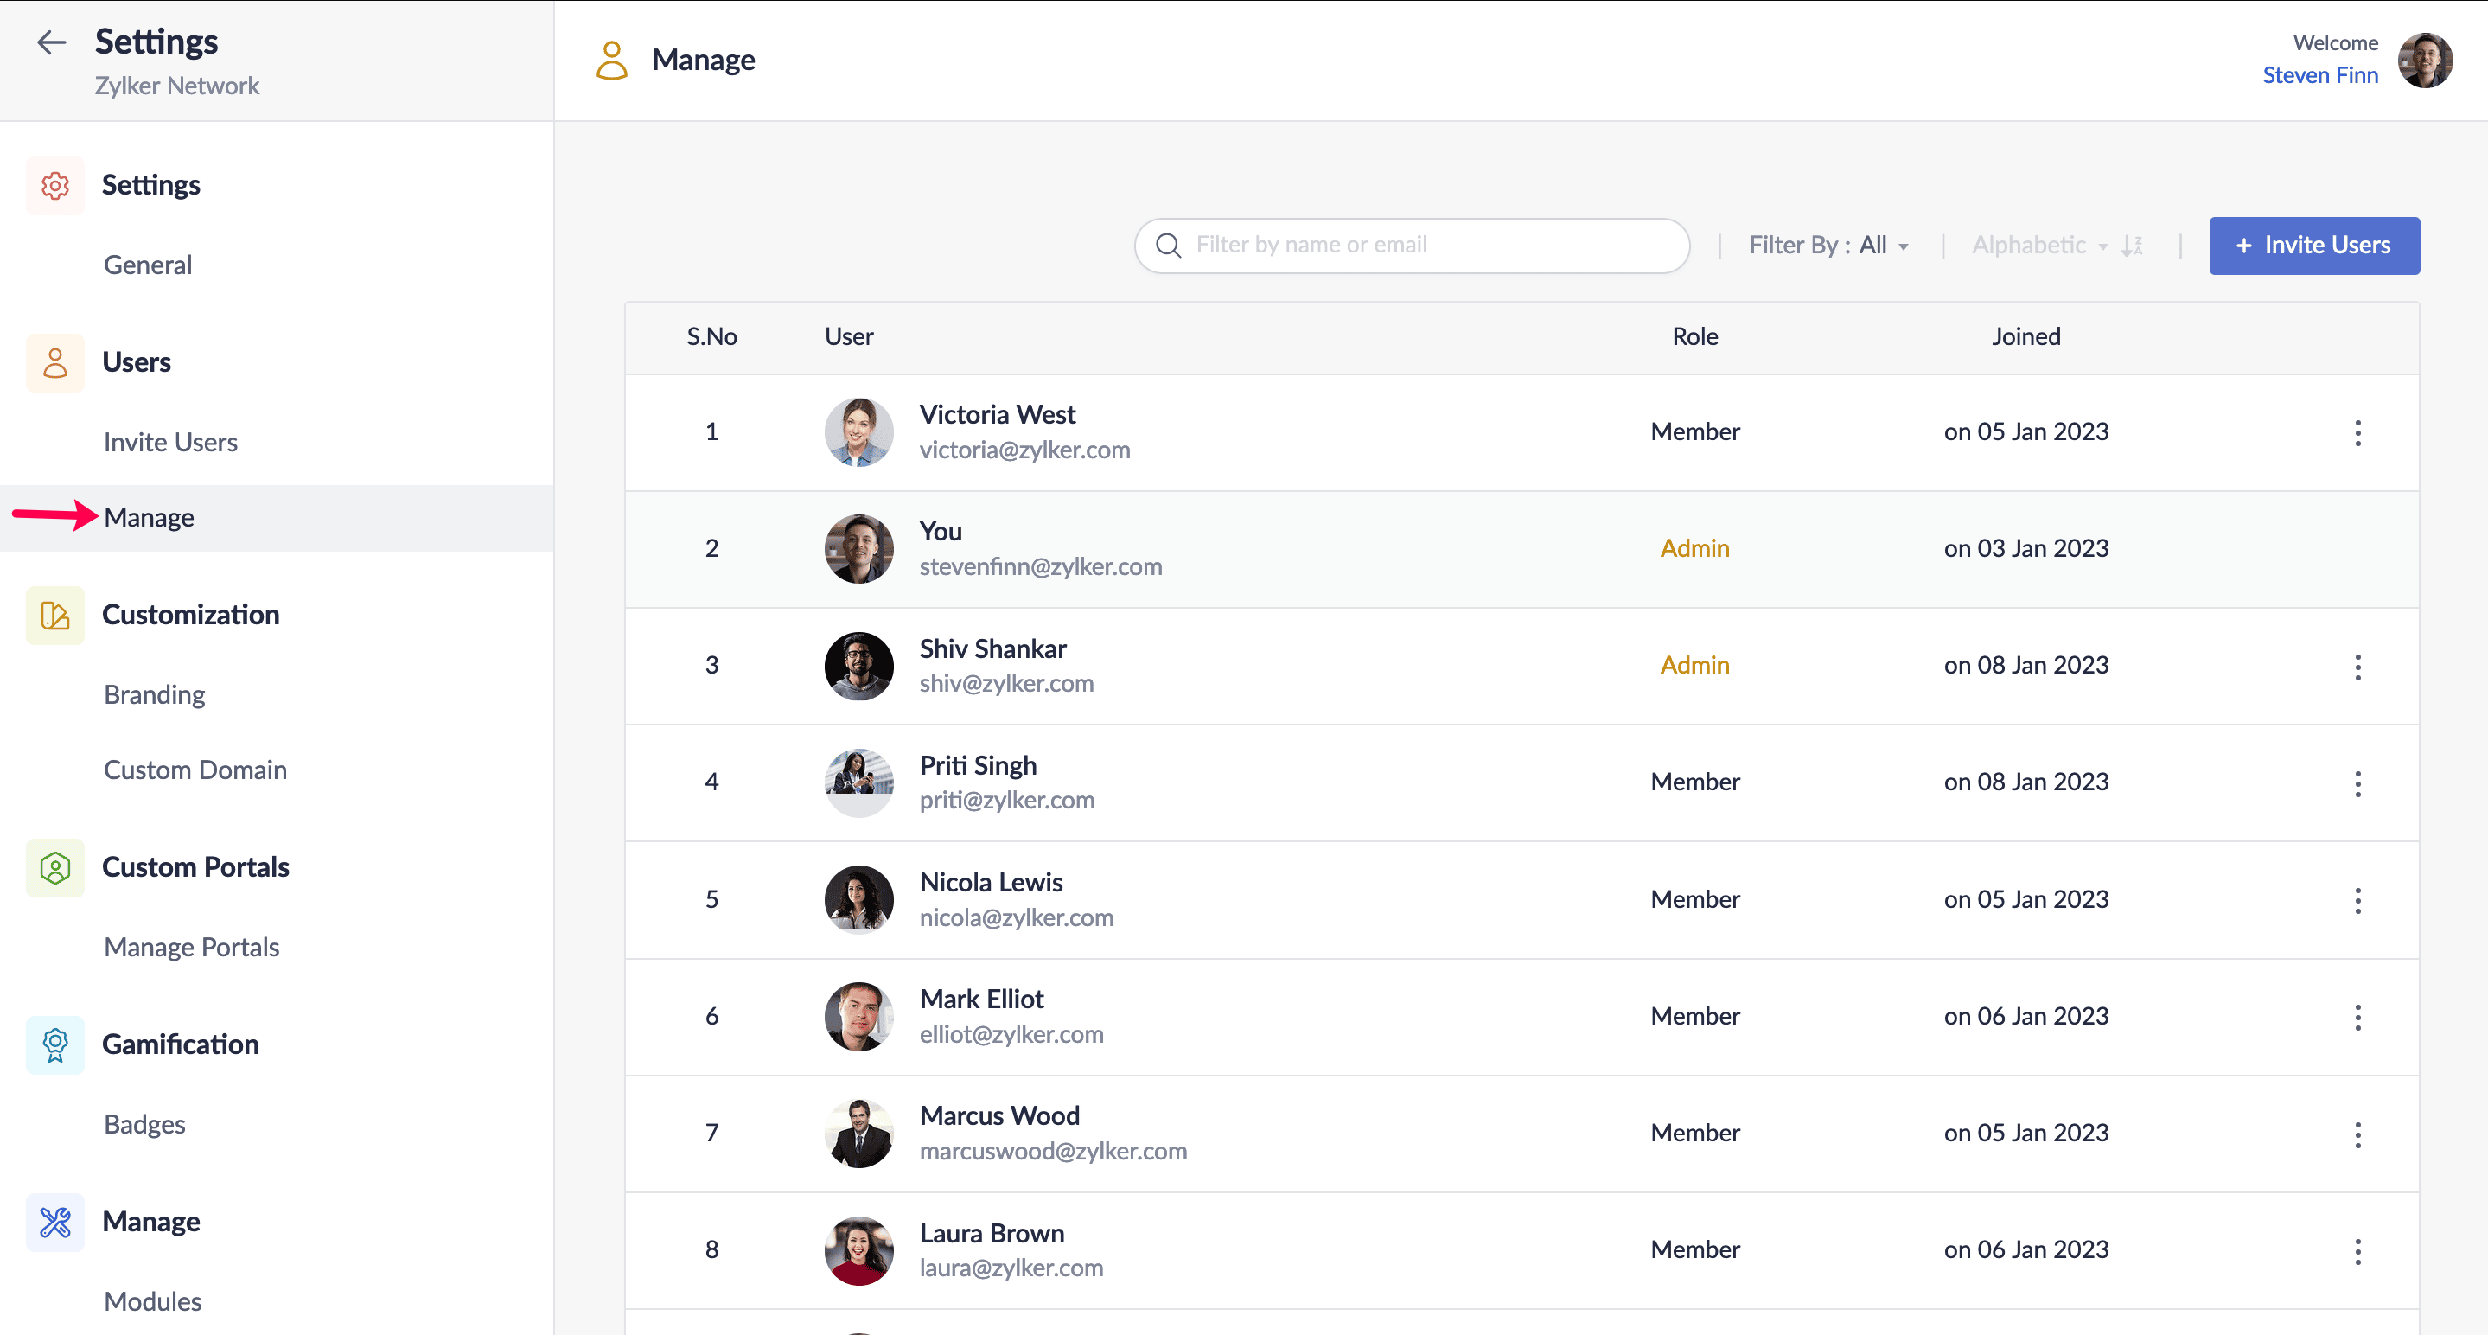Open Manage Portals page

click(x=191, y=947)
